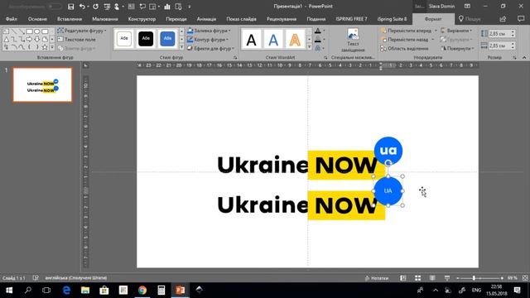Undo the last action
The height and width of the screenshot is (298, 530).
pyautogui.click(x=82, y=7)
